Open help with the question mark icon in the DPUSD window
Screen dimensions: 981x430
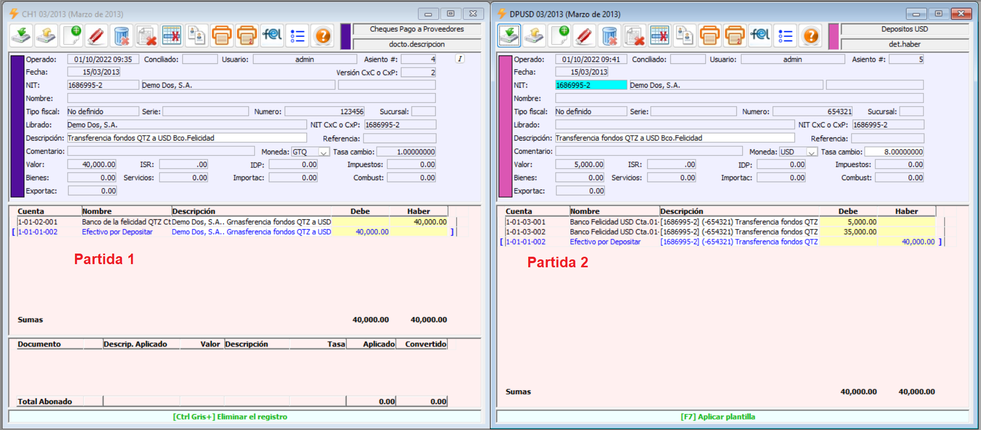pos(810,36)
